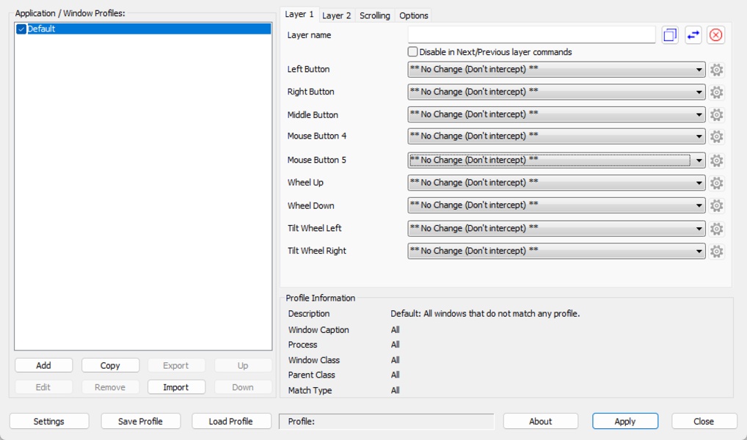Viewport: 747px width, 440px height.
Task: Switch to the Scrolling tab
Action: coord(374,15)
